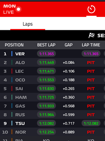Click TSU's 1:12.082 lap time pill
The height and width of the screenshot is (141, 105).
tap(91, 123)
